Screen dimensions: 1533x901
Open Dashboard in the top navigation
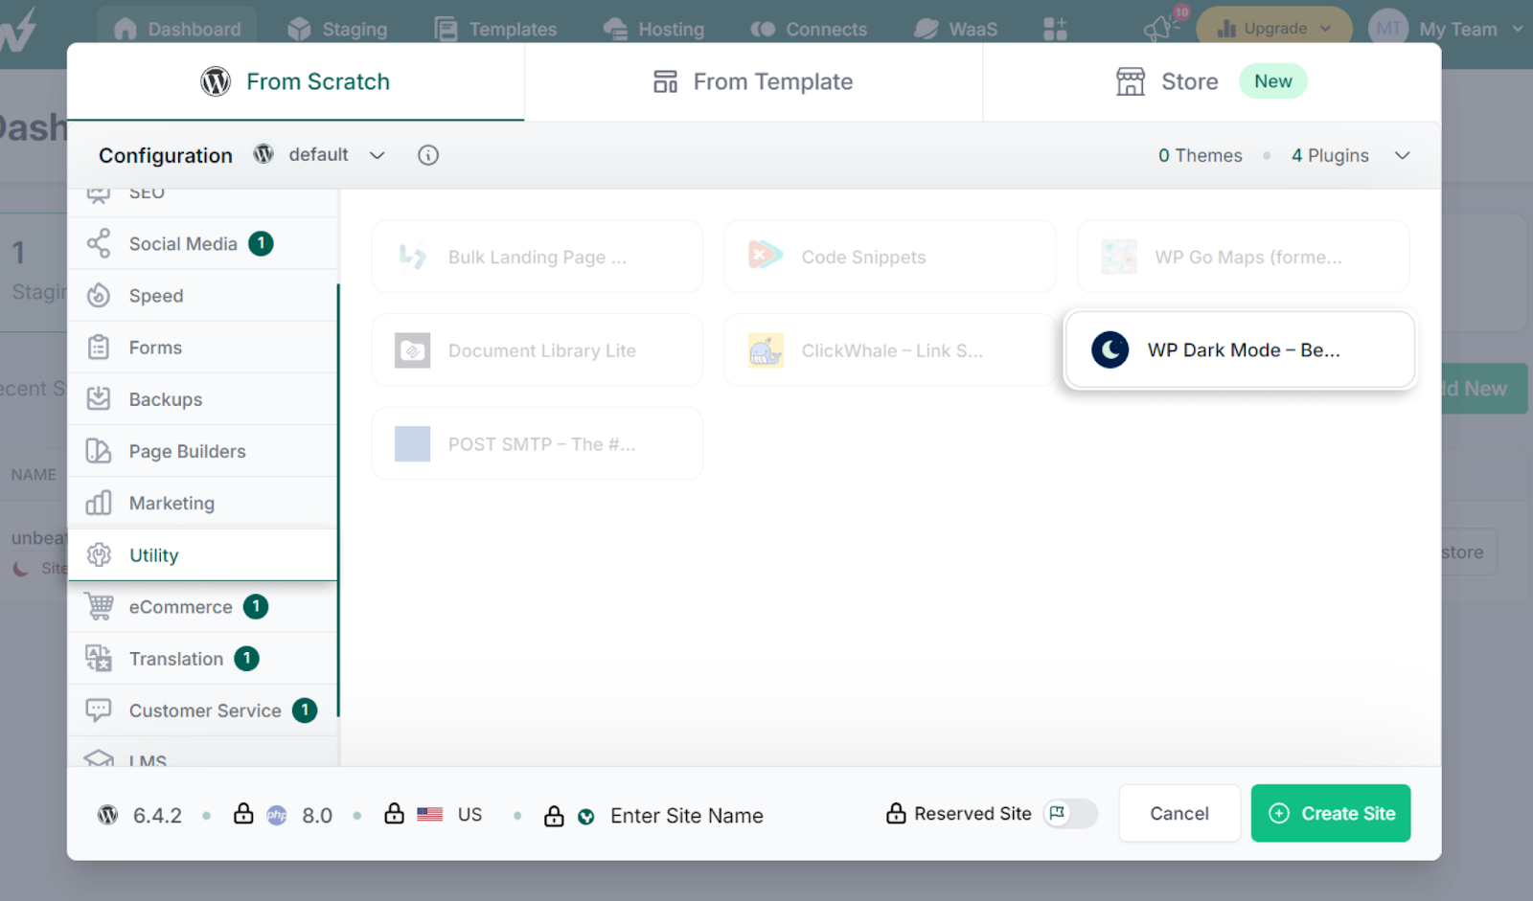point(177,29)
